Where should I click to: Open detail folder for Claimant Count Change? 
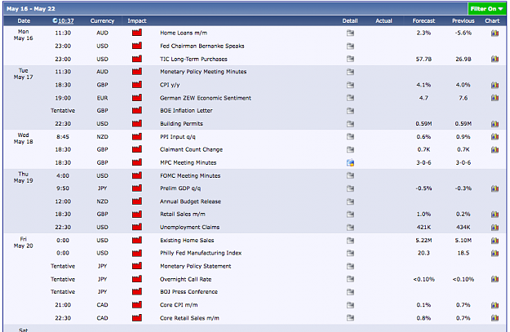click(350, 149)
